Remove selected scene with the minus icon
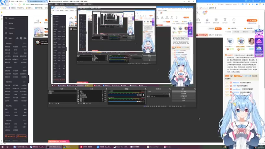265x149 pixels. 52,103
